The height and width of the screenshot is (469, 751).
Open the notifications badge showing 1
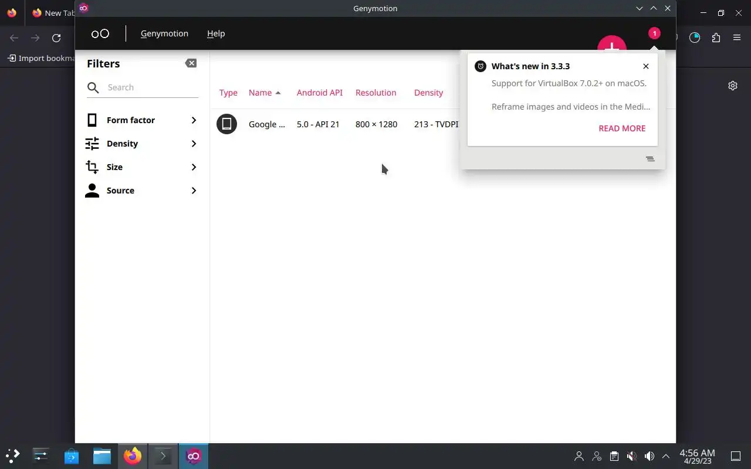tap(654, 33)
